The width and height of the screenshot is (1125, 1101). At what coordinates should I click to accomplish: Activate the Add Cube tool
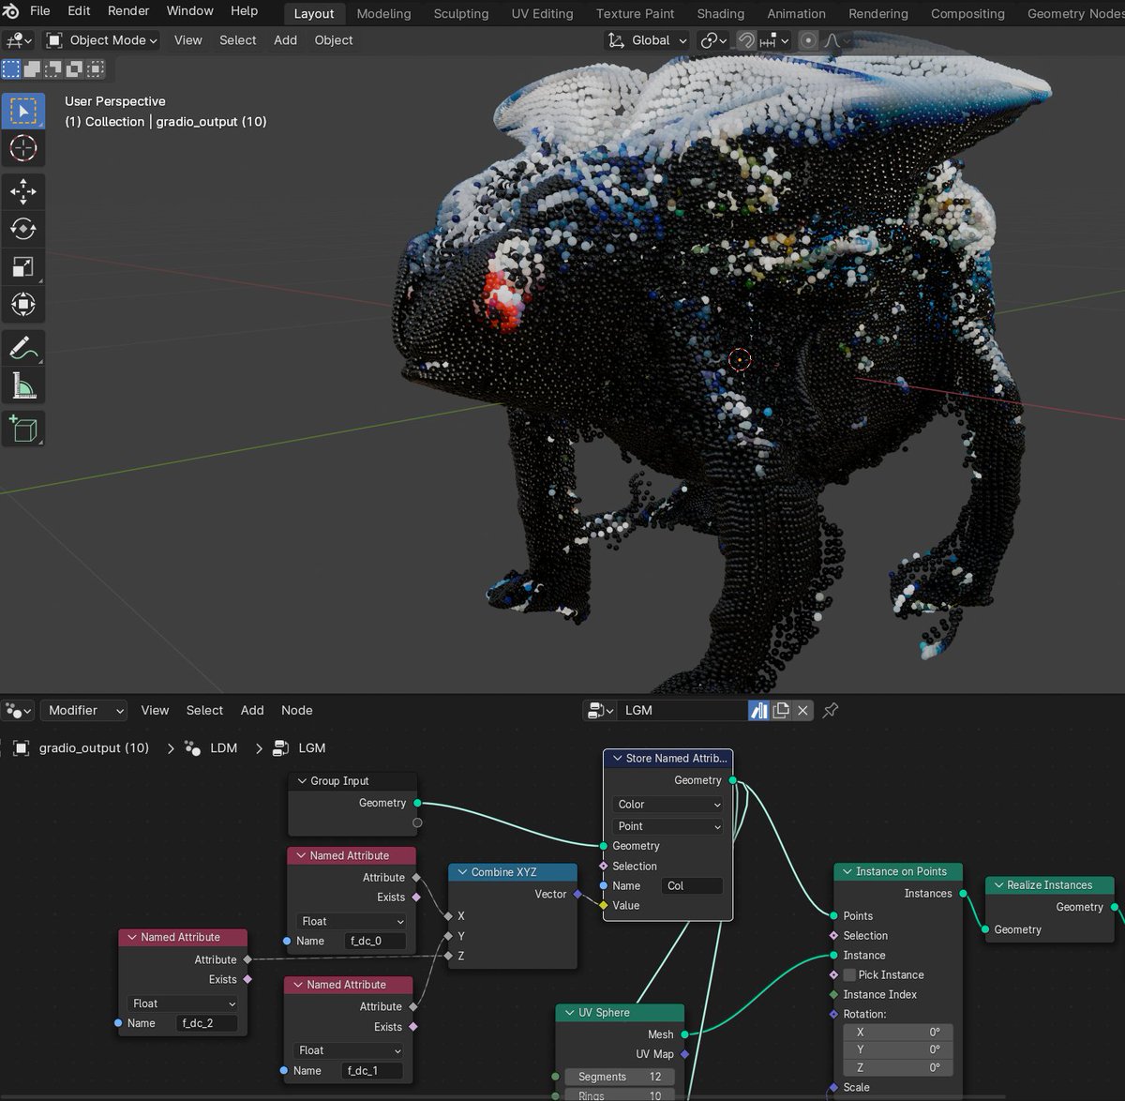tap(22, 429)
